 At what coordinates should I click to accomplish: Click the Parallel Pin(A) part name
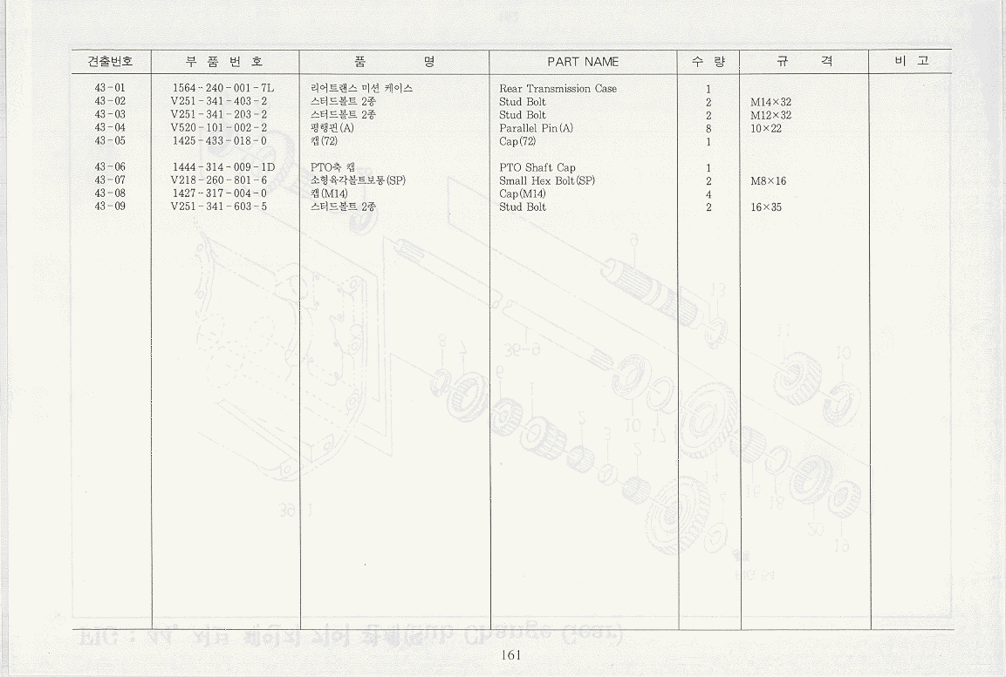tap(536, 128)
